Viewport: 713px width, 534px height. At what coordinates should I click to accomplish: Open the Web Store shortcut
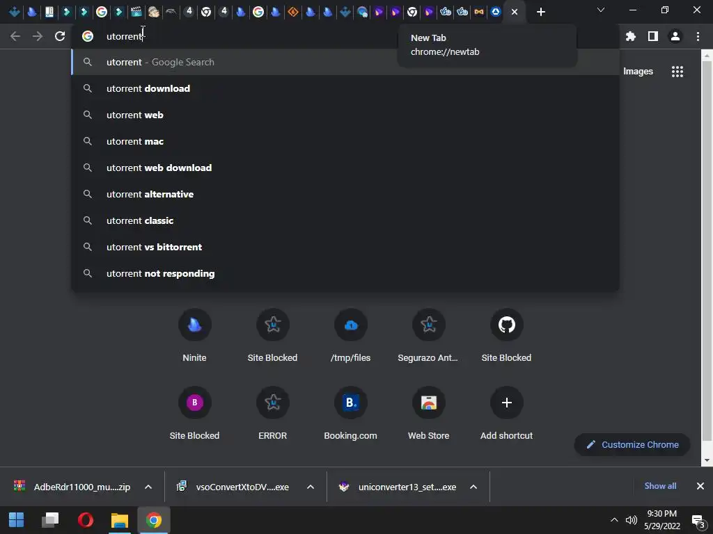tap(428, 413)
